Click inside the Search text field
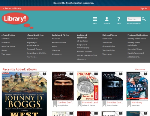 tap(134, 19)
